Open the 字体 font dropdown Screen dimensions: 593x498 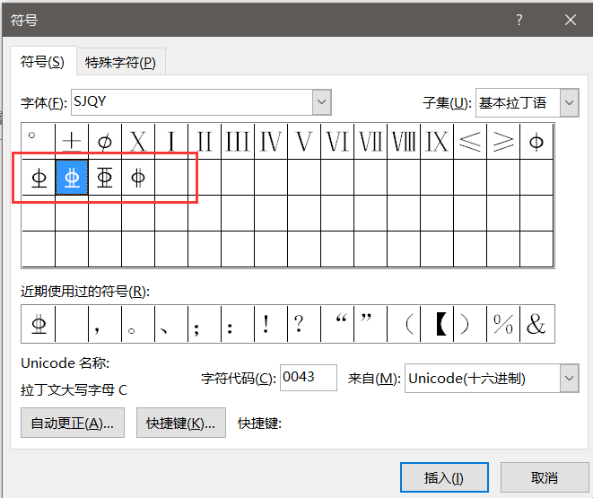click(x=322, y=102)
